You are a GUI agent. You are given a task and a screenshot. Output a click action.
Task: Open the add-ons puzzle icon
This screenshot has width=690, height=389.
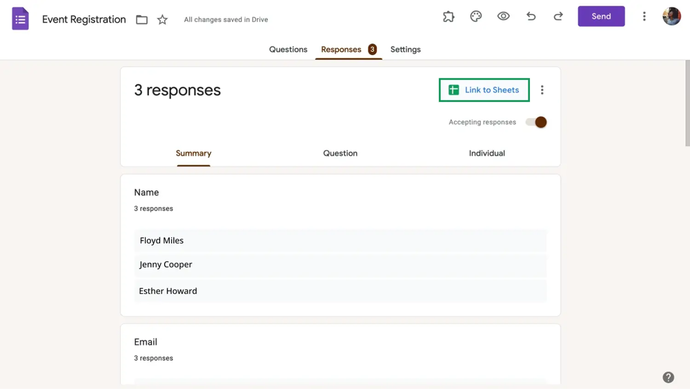point(448,17)
